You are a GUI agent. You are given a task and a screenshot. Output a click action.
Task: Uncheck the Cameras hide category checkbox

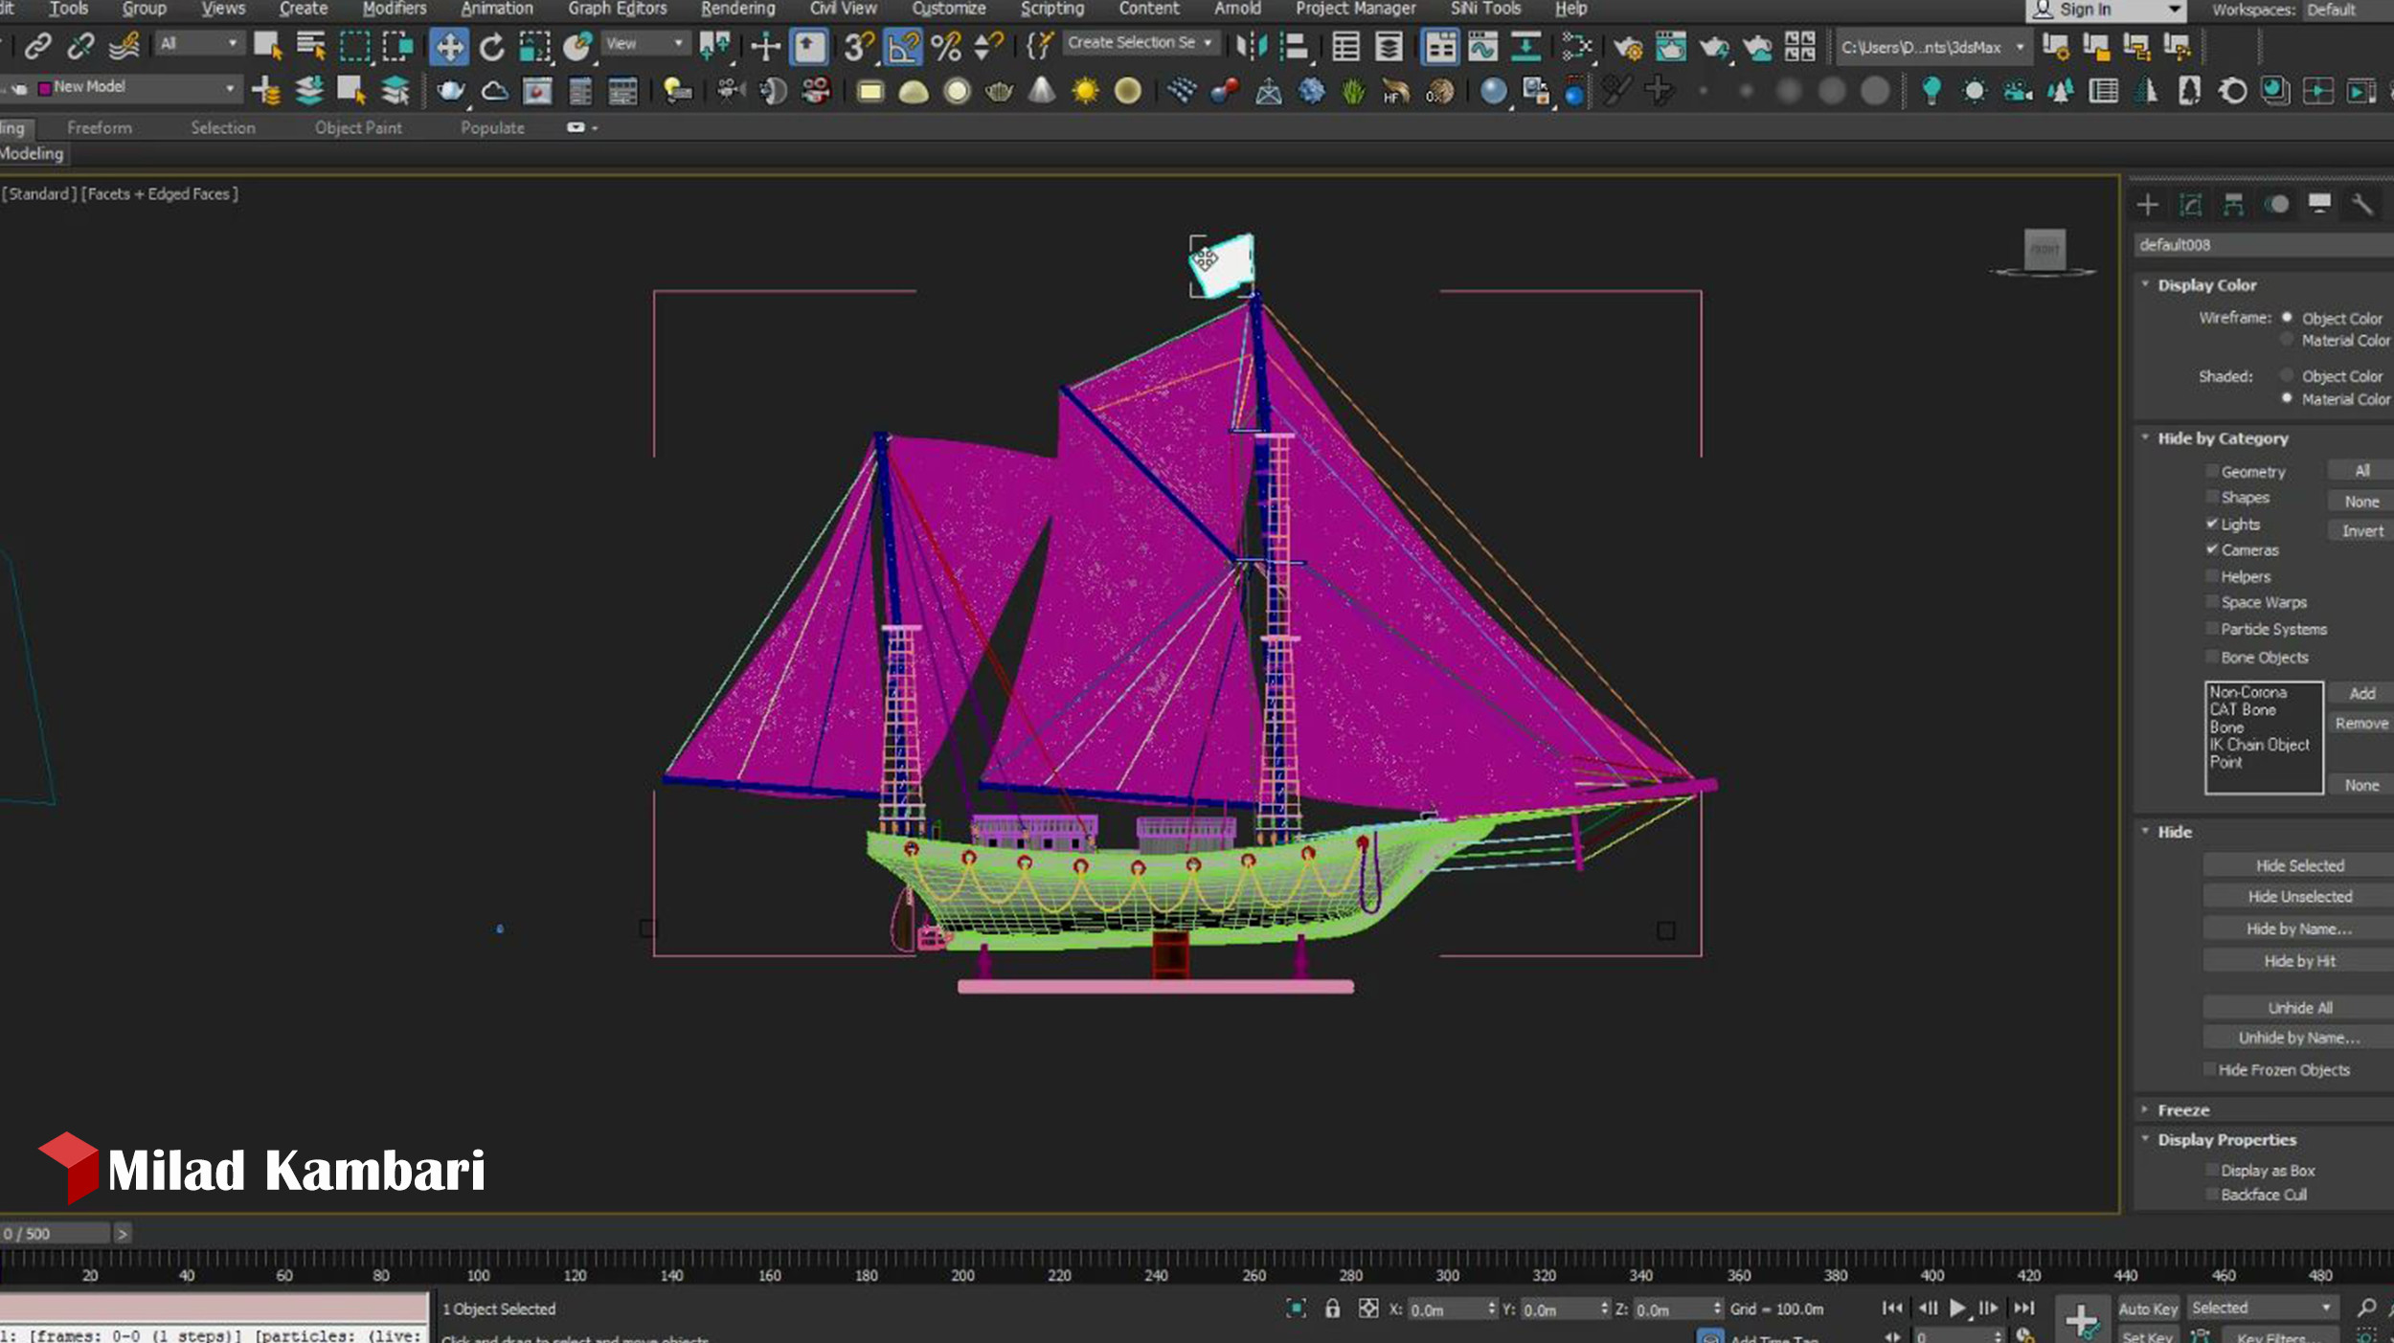2212,549
